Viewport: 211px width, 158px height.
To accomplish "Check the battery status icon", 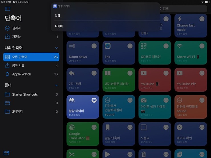I will [x=207, y=2].
